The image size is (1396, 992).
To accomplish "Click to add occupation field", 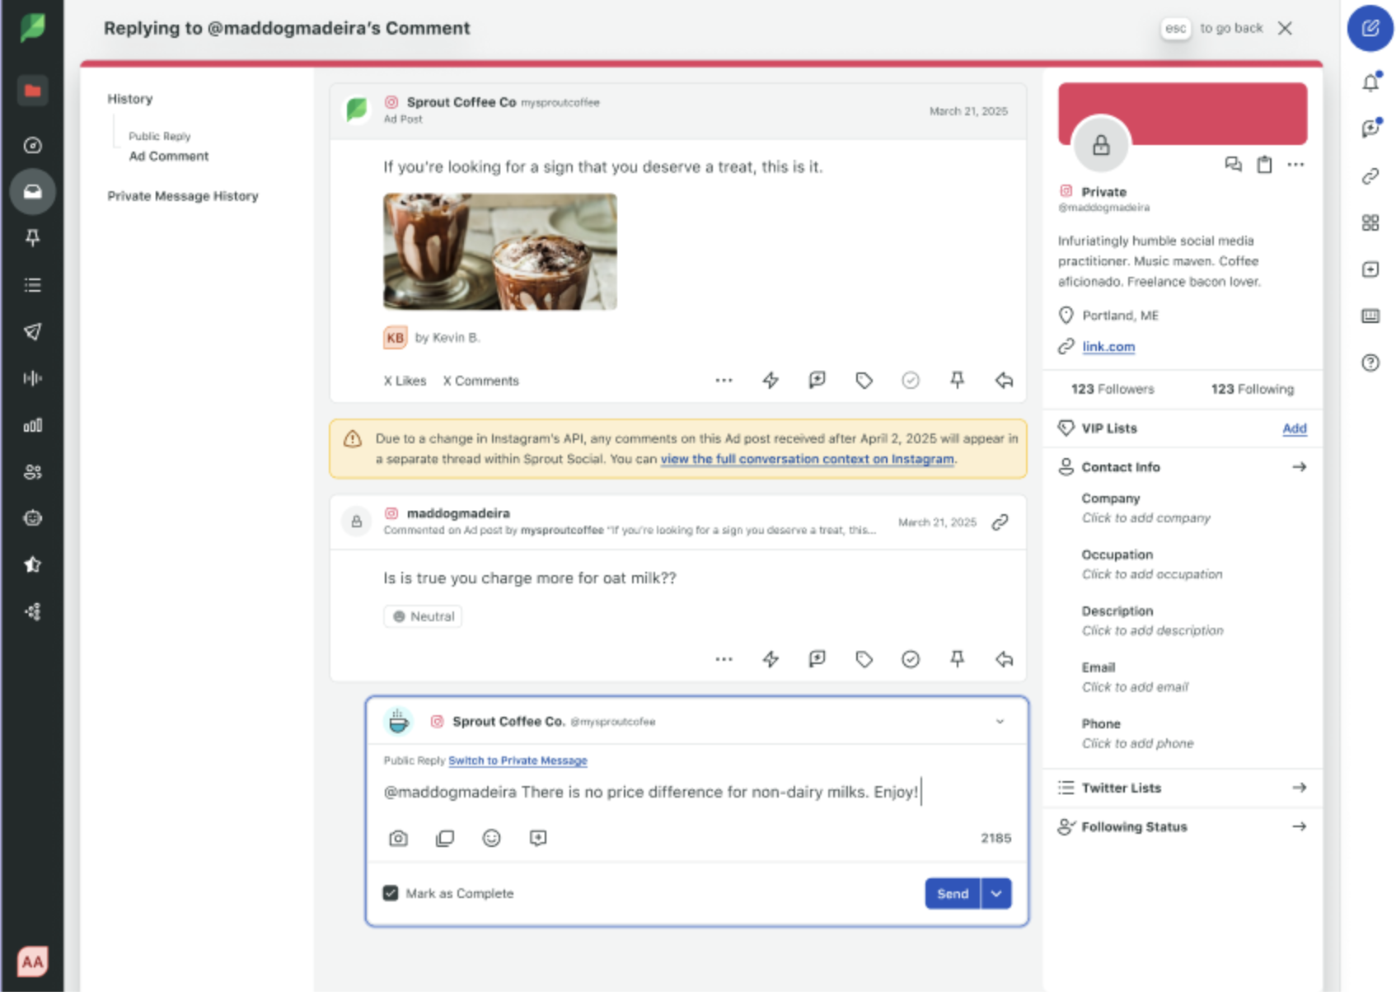I will point(1152,574).
